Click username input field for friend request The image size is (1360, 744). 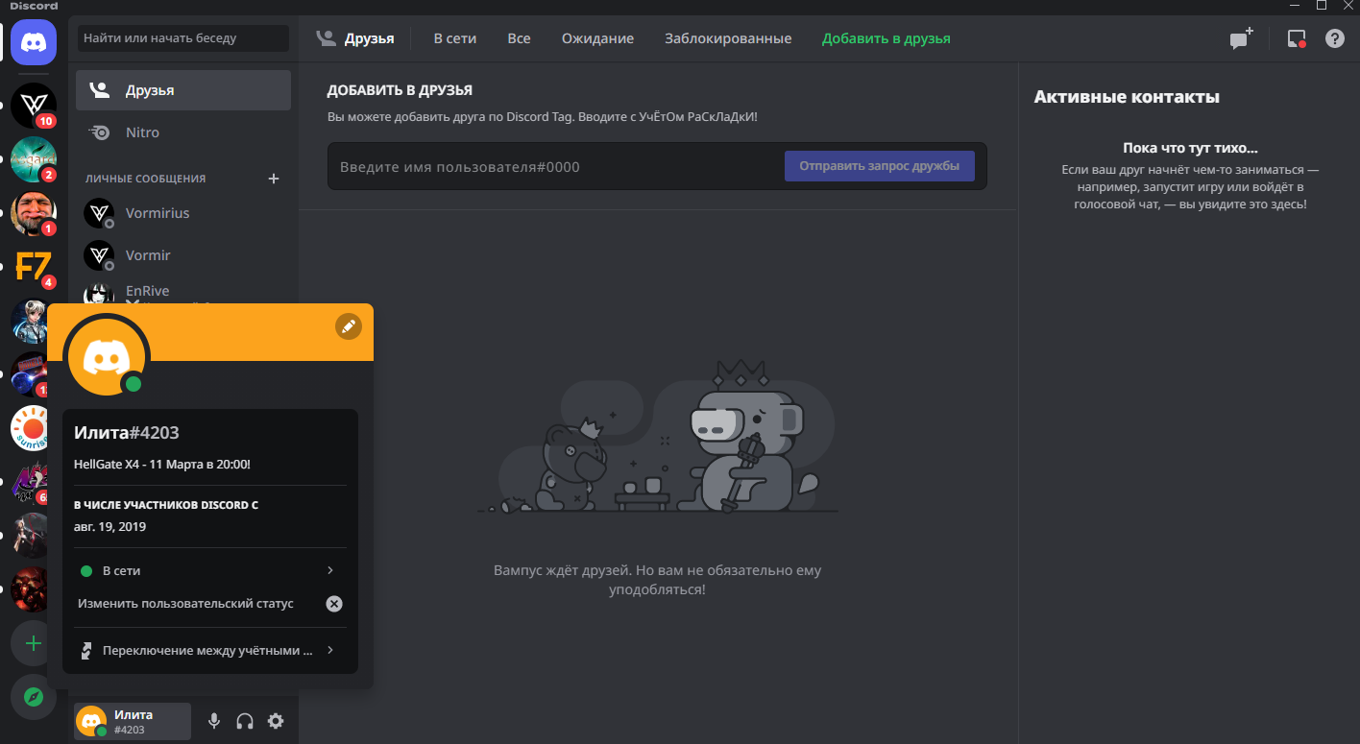tap(557, 166)
